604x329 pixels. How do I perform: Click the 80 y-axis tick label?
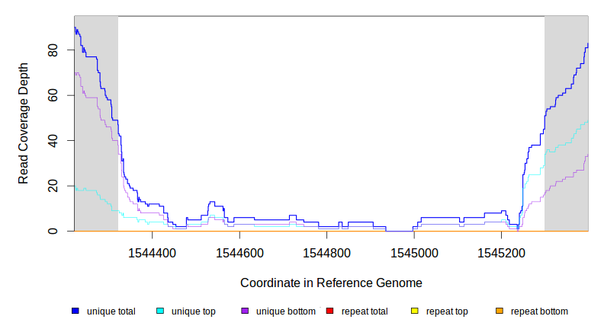click(x=54, y=50)
